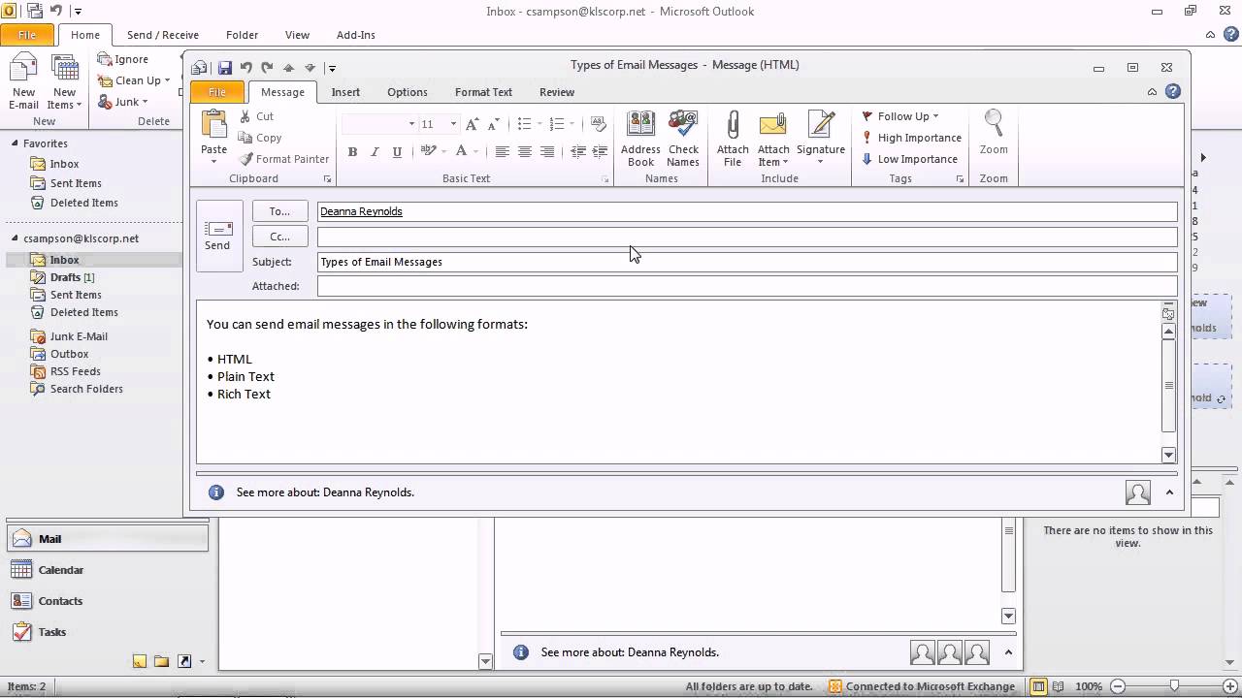Open the font name dropdown
The height and width of the screenshot is (698, 1242).
tap(411, 124)
